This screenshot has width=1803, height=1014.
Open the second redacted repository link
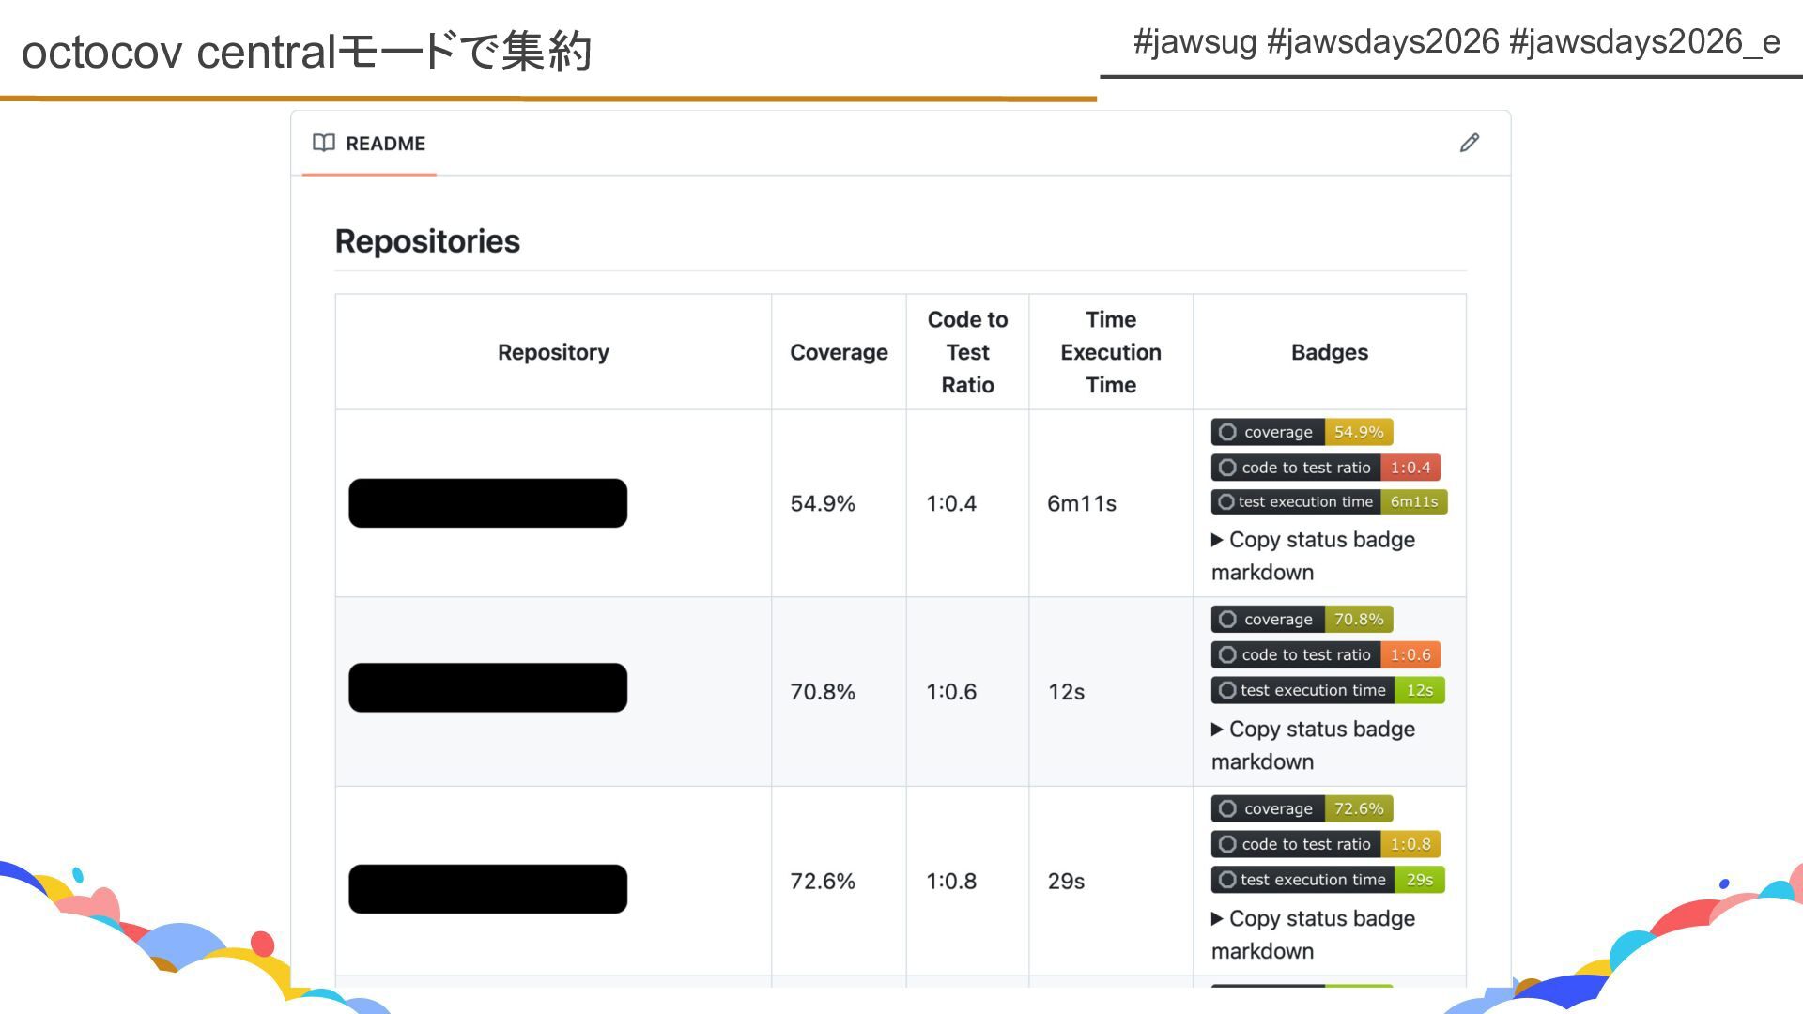487,688
